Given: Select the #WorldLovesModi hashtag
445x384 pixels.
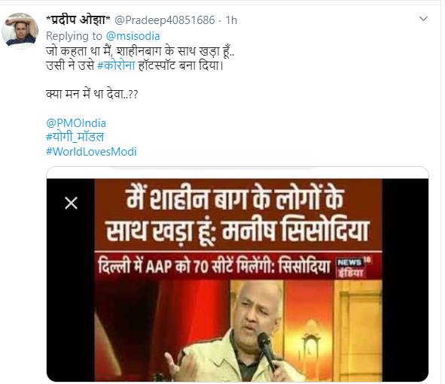Looking at the screenshot, I should (x=91, y=152).
